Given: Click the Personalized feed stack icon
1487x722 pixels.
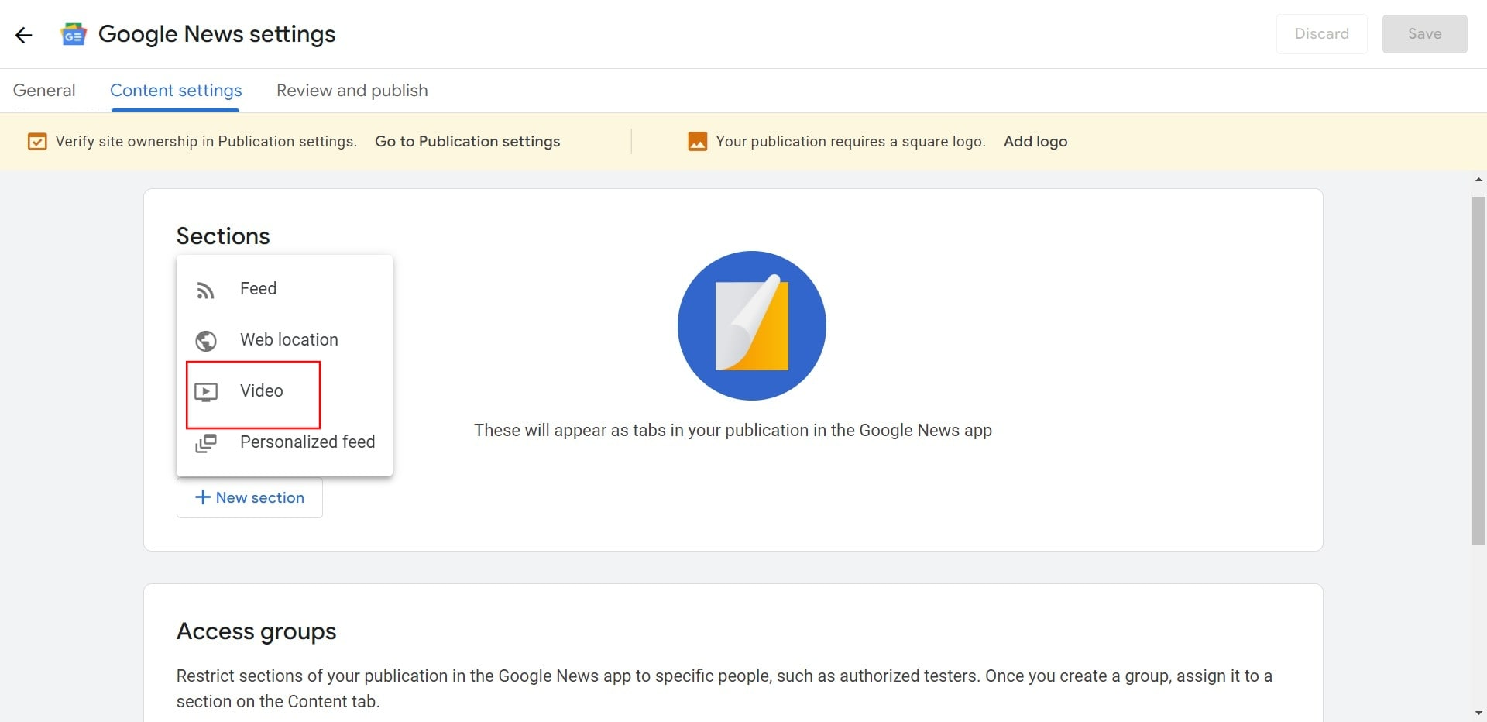Looking at the screenshot, I should (206, 443).
